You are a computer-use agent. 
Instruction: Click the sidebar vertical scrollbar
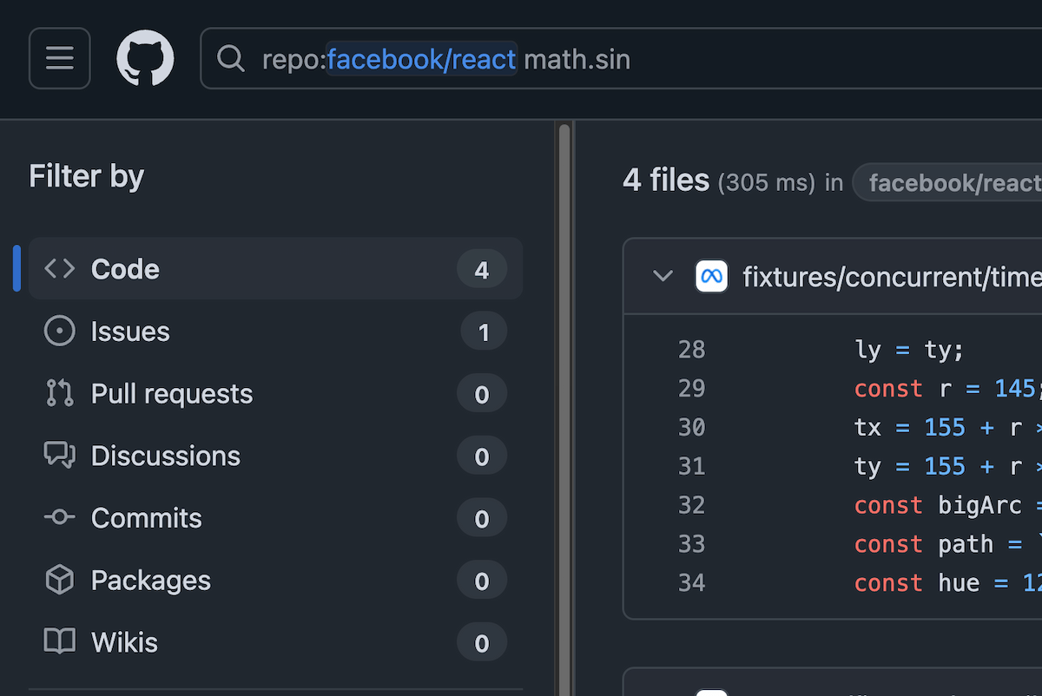tap(564, 391)
